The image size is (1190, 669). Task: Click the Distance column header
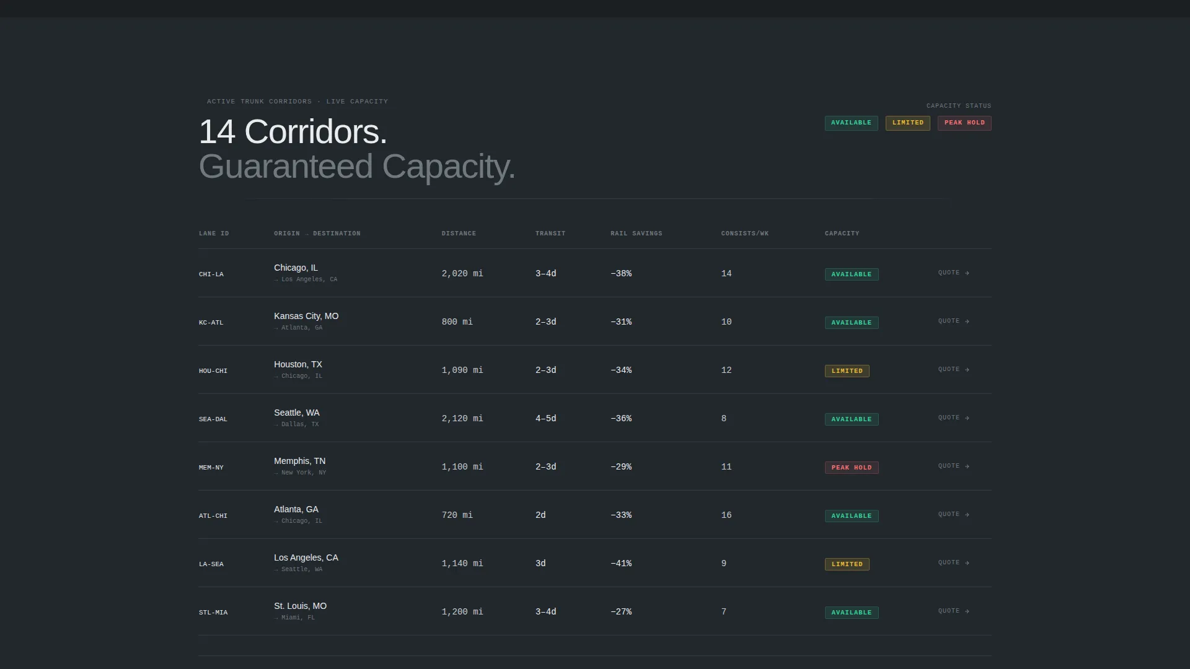[459, 234]
